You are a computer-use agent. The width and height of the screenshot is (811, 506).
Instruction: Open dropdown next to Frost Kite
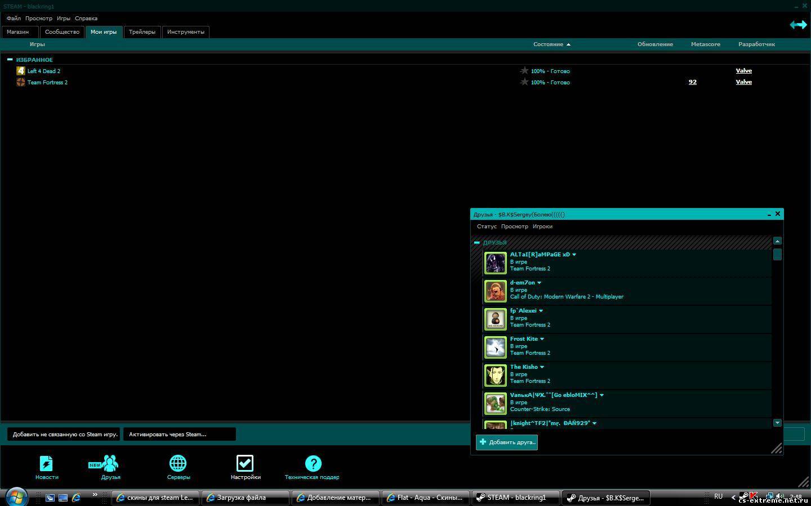pos(542,339)
